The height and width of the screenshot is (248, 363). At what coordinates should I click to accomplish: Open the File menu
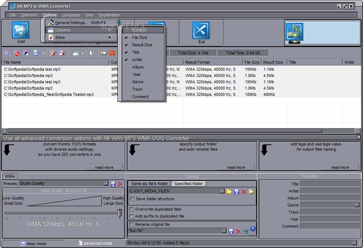point(13,15)
